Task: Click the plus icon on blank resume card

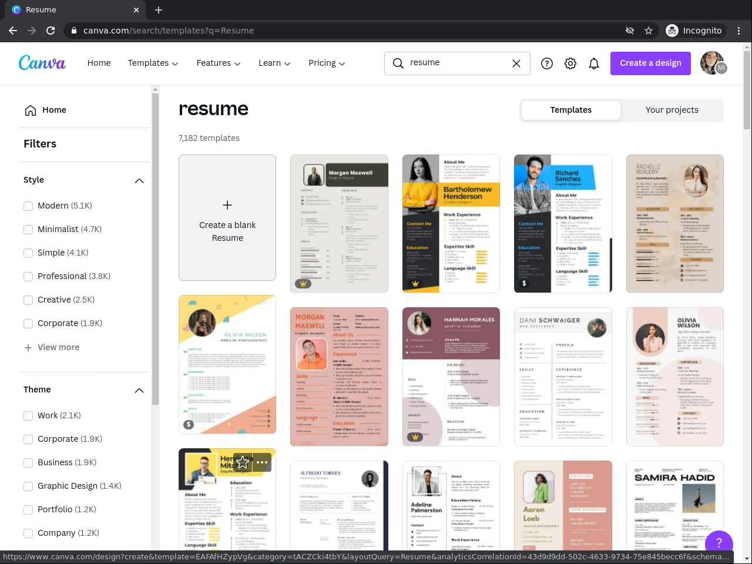Action: pyautogui.click(x=227, y=205)
